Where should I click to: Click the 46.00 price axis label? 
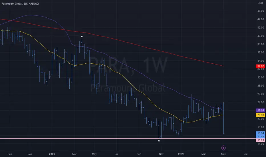[x=261, y=11]
